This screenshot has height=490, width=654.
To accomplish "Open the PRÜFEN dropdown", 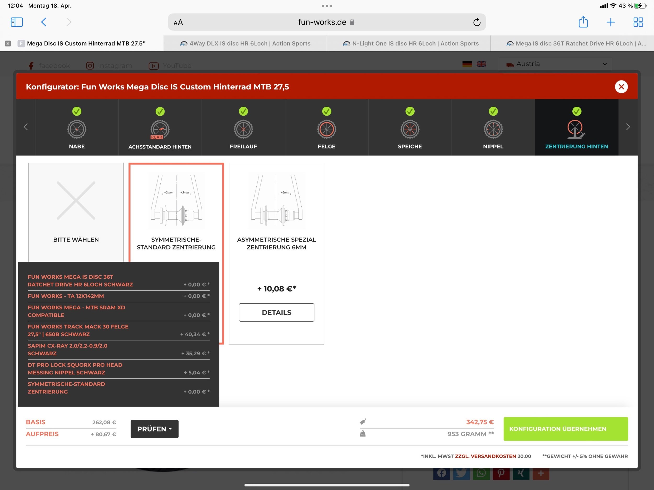I will 154,429.
